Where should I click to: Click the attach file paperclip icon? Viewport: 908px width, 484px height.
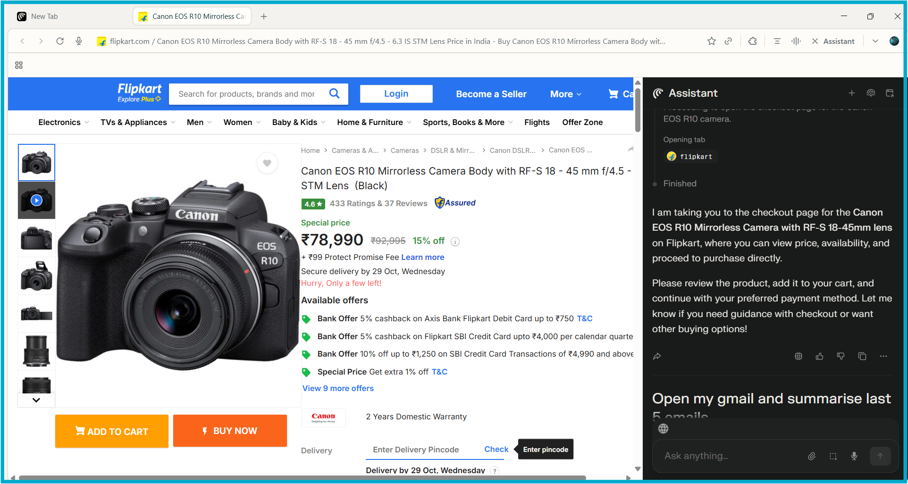tap(811, 456)
